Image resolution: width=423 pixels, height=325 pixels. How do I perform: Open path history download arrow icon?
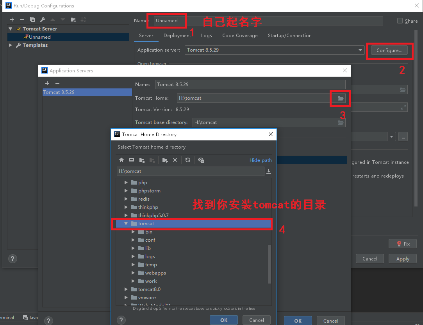(269, 171)
